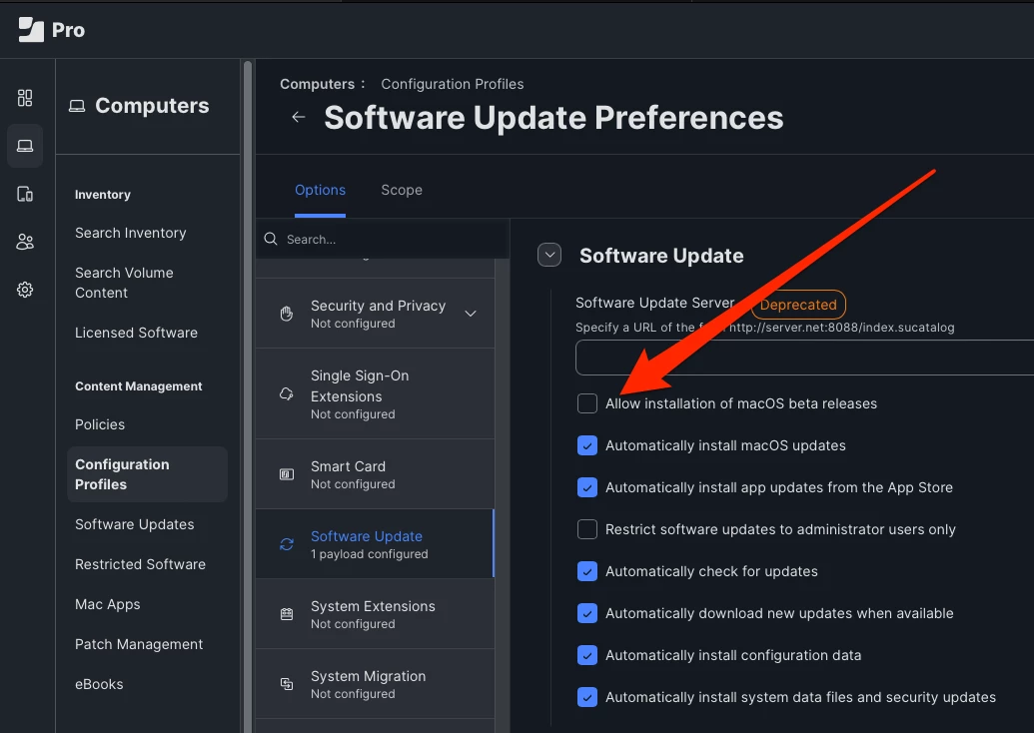Image resolution: width=1034 pixels, height=733 pixels.
Task: Open the Users icon in left rail
Action: [25, 242]
